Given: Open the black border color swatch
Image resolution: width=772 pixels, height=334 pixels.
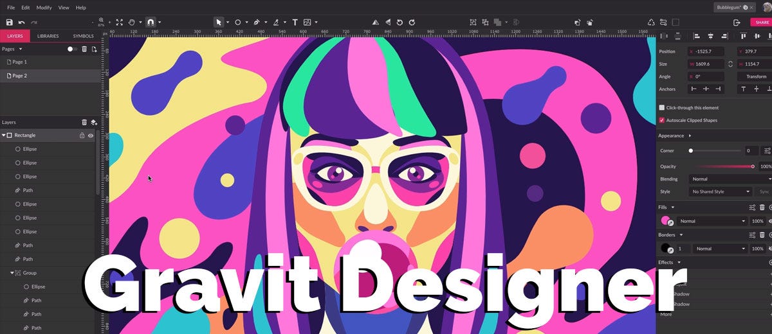Looking at the screenshot, I should coord(666,249).
